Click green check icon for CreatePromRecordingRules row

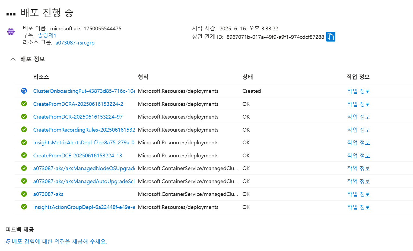point(24,129)
